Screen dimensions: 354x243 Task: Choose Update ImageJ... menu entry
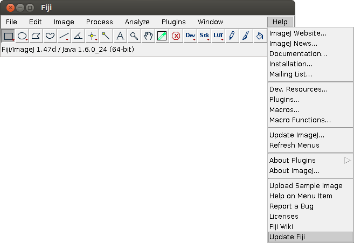[310, 135]
